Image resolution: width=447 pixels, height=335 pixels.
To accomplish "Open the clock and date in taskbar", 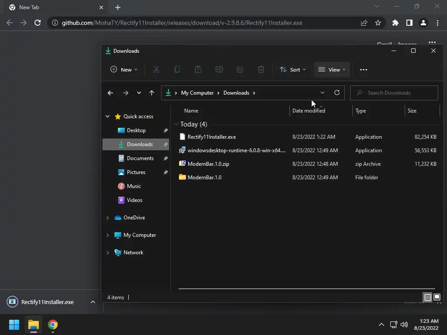I will 426,325.
